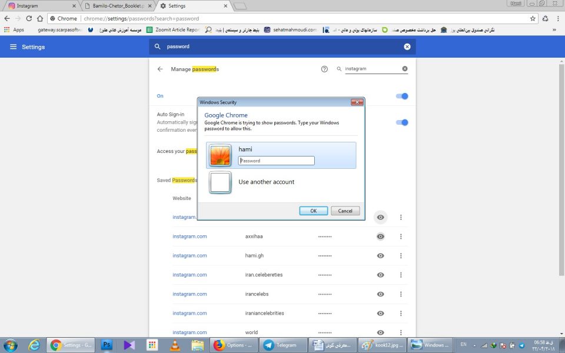This screenshot has height=353, width=565.
Task: Open the passwords help icon
Action: (x=324, y=69)
